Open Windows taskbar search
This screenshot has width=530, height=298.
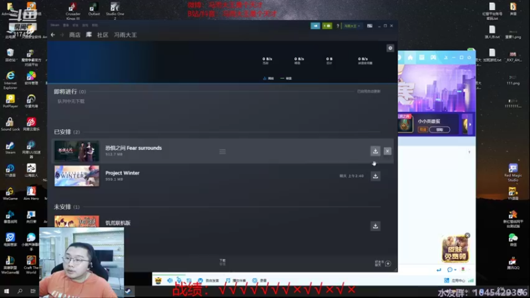[x=20, y=291]
